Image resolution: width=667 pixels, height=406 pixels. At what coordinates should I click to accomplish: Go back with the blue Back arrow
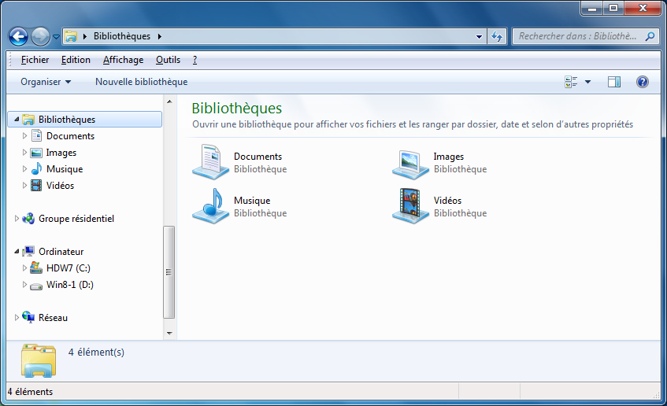point(18,36)
